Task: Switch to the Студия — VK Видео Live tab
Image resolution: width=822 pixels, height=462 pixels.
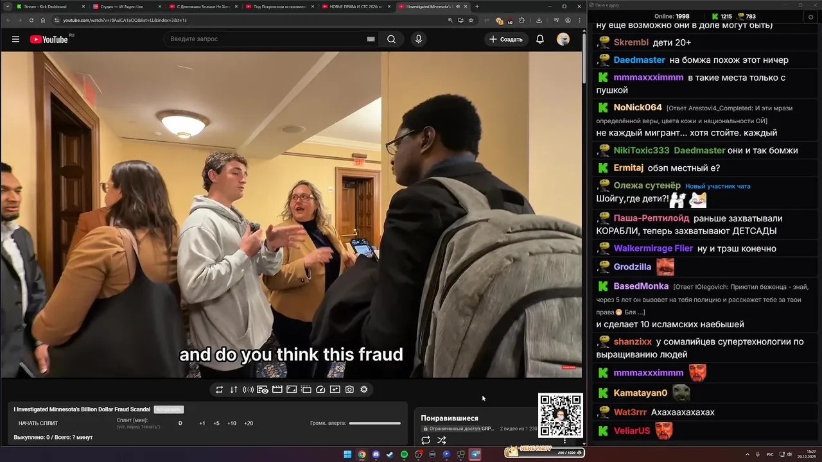Action: pos(127,6)
